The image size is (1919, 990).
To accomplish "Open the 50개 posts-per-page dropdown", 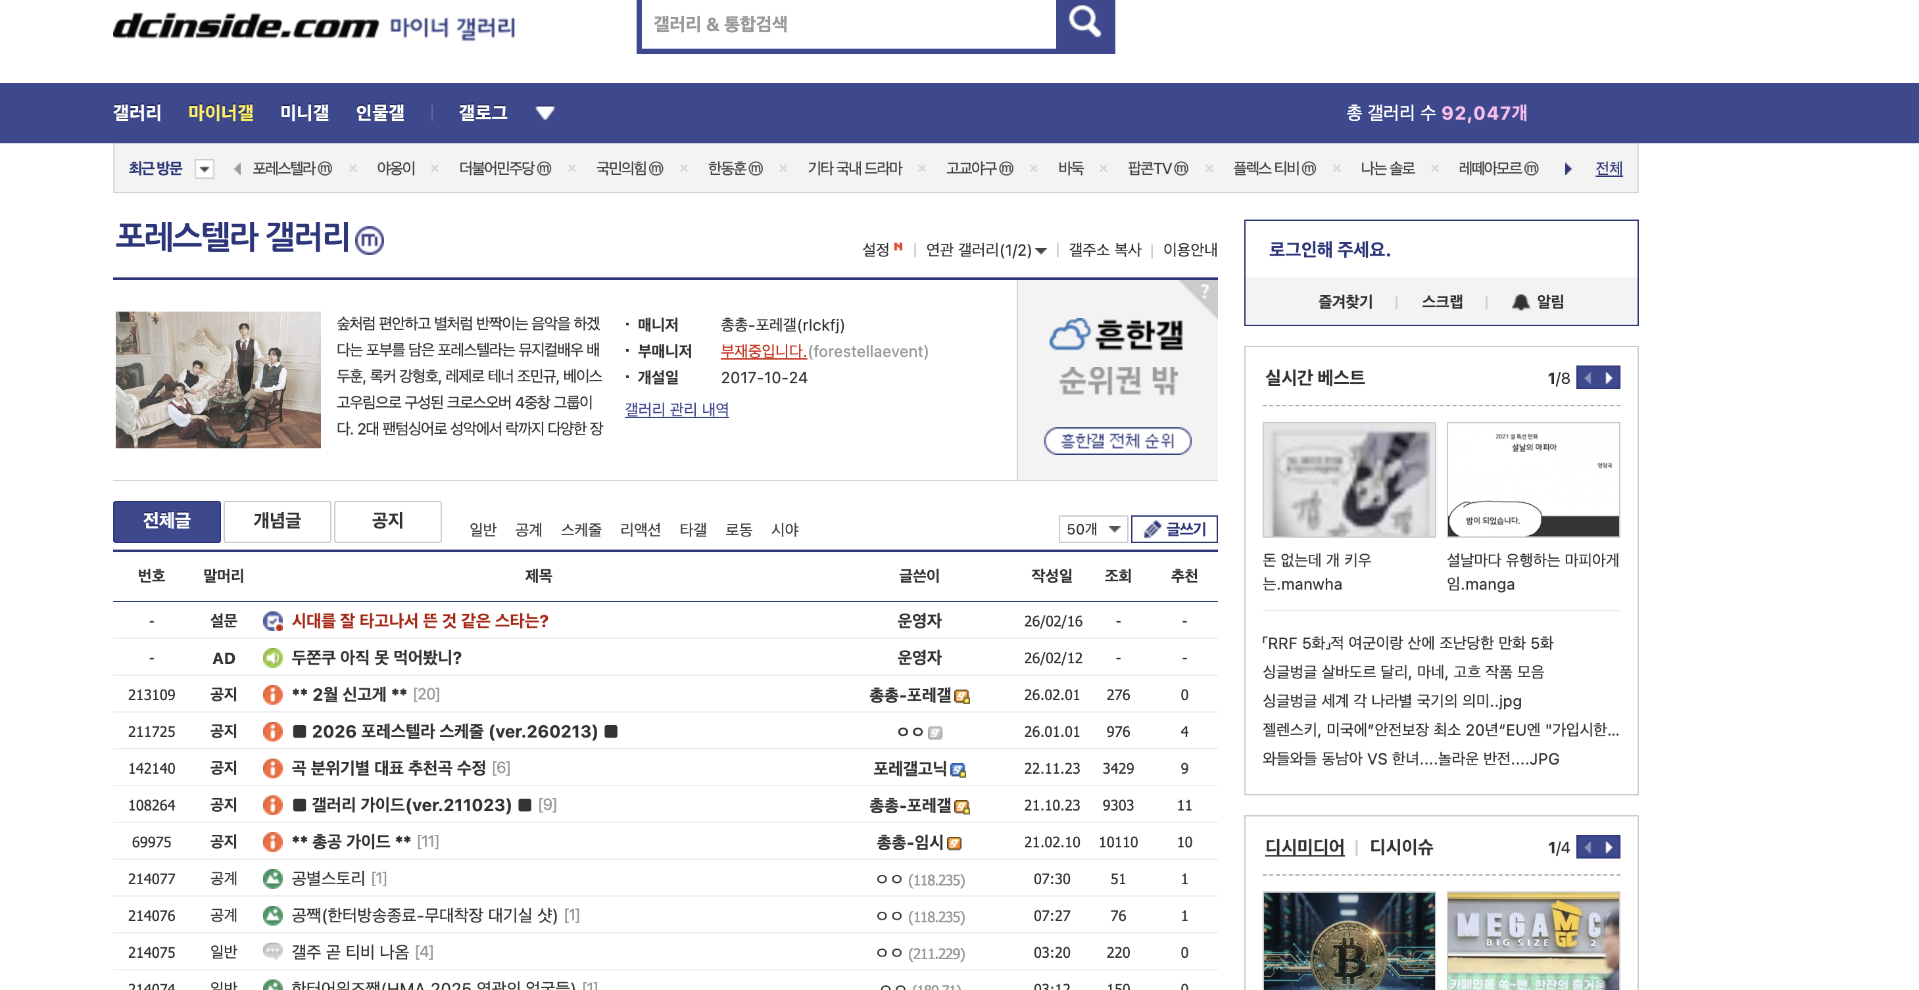I will click(1092, 529).
